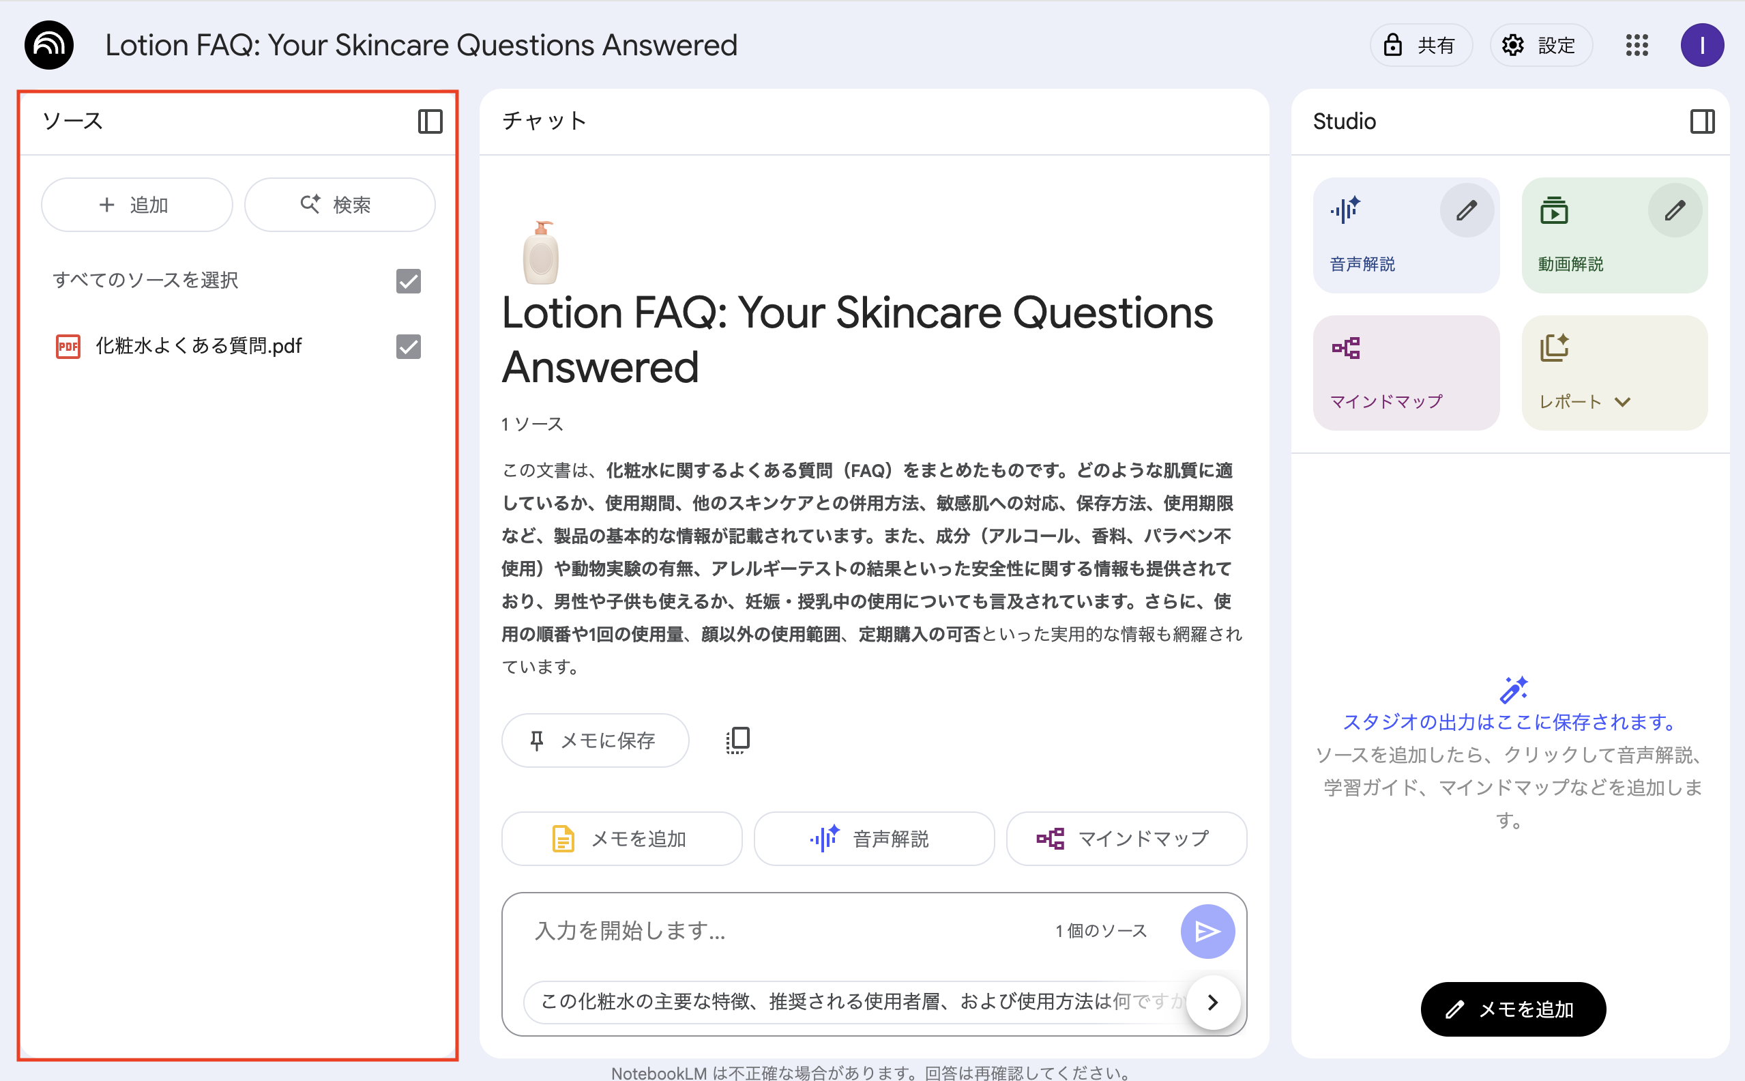The height and width of the screenshot is (1081, 1745).
Task: Click the 検索 source search button
Action: tap(340, 205)
